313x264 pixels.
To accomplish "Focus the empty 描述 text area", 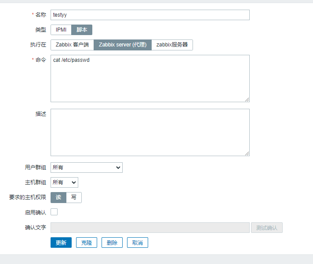I will tap(149, 132).
